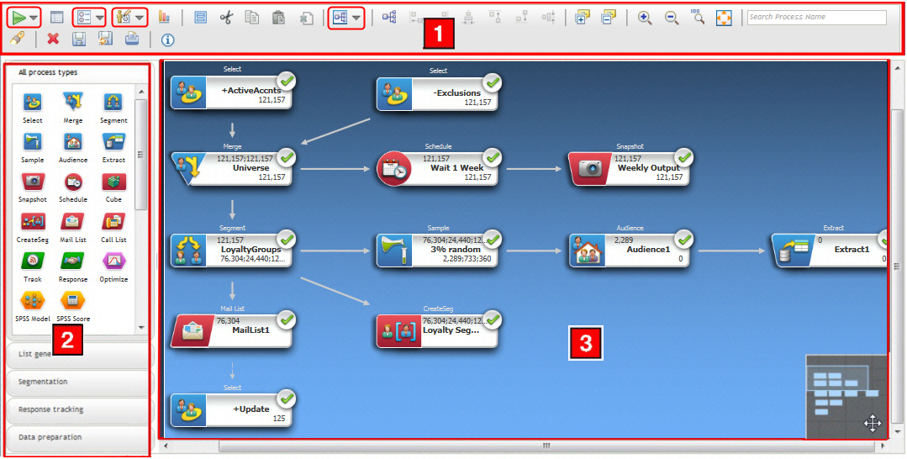Select the Weekly Output snapshot box
The width and height of the screenshot is (907, 459).
629,168
